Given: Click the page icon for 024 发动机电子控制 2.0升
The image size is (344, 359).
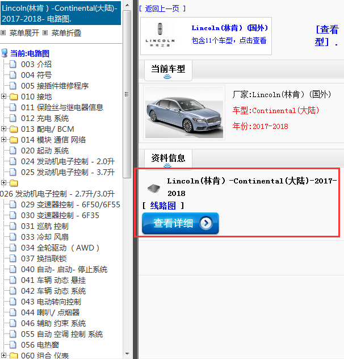Looking at the screenshot, I should tap(13, 161).
